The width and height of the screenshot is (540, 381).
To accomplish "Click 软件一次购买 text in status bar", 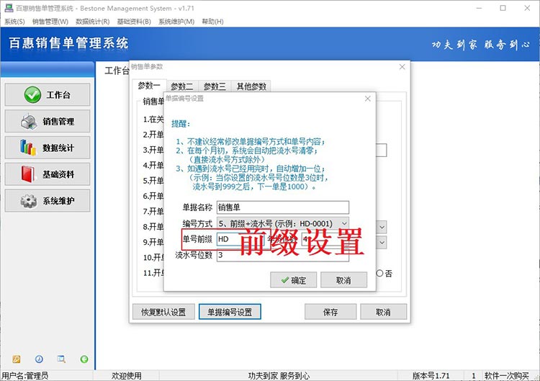I will pyautogui.click(x=507, y=376).
